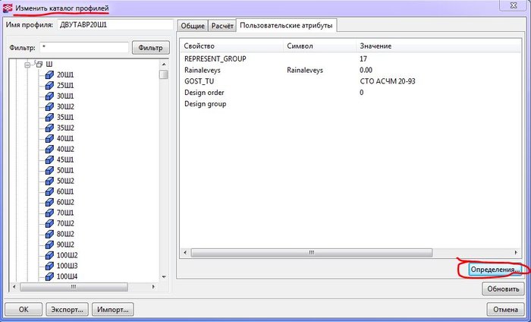Image resolution: width=531 pixels, height=322 pixels.
Task: Select the Rainaleveys property row
Action: pos(350,70)
